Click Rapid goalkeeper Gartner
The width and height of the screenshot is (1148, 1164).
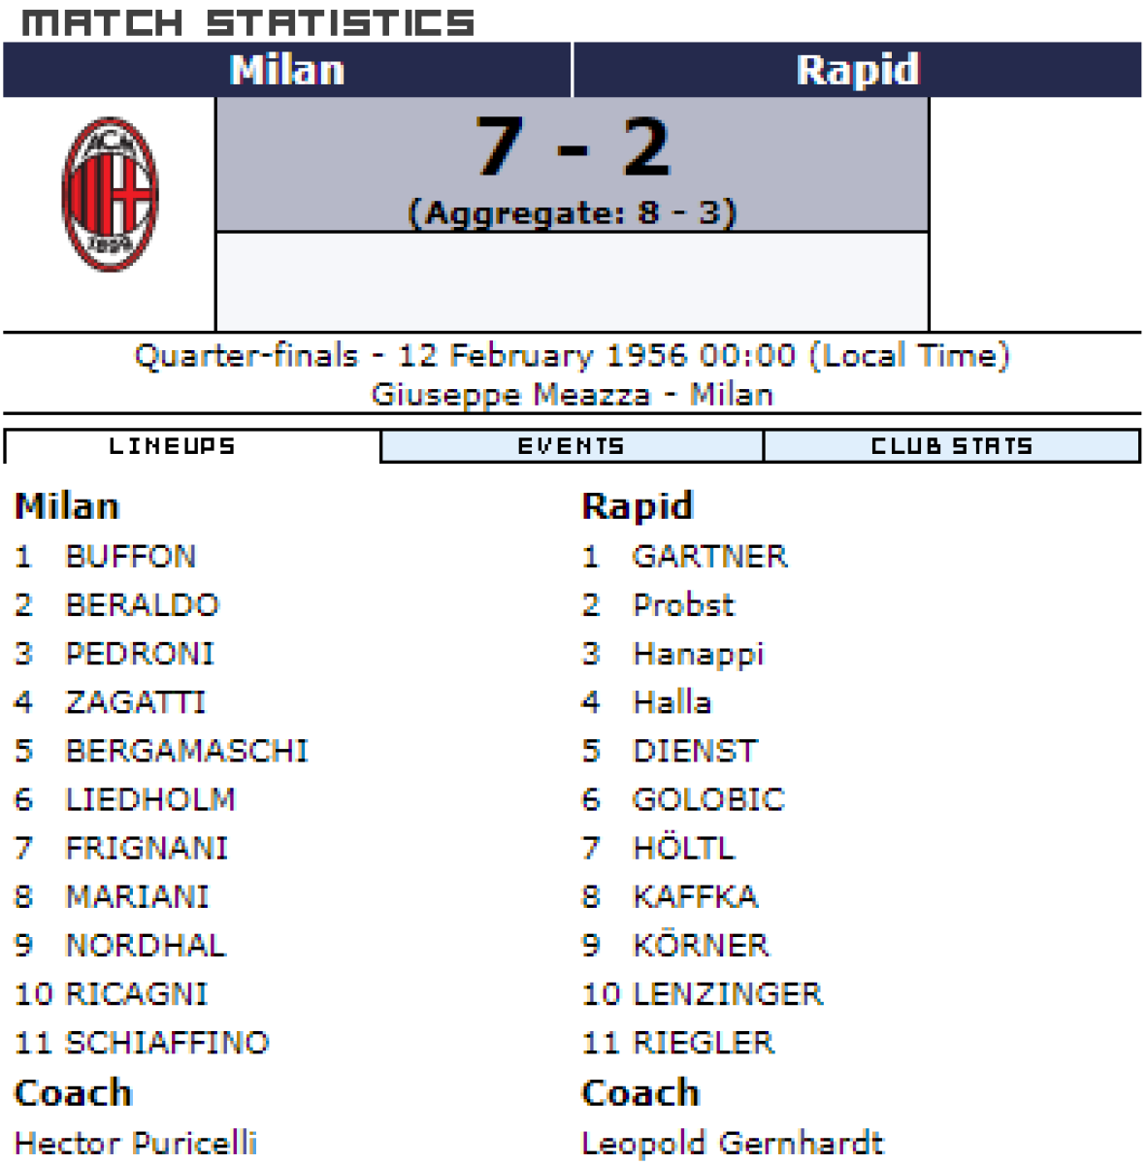coord(709,557)
